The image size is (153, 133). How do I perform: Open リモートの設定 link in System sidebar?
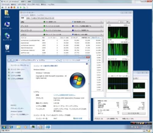pyautogui.click(x=16, y=72)
